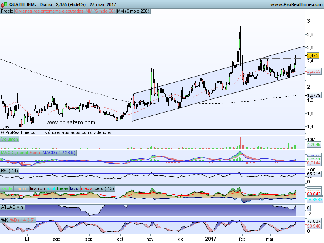Image resolution: width=324 pixels, height=243 pixels.
Task: Click the 2,2355 moving average price tag
Action: tap(314, 71)
